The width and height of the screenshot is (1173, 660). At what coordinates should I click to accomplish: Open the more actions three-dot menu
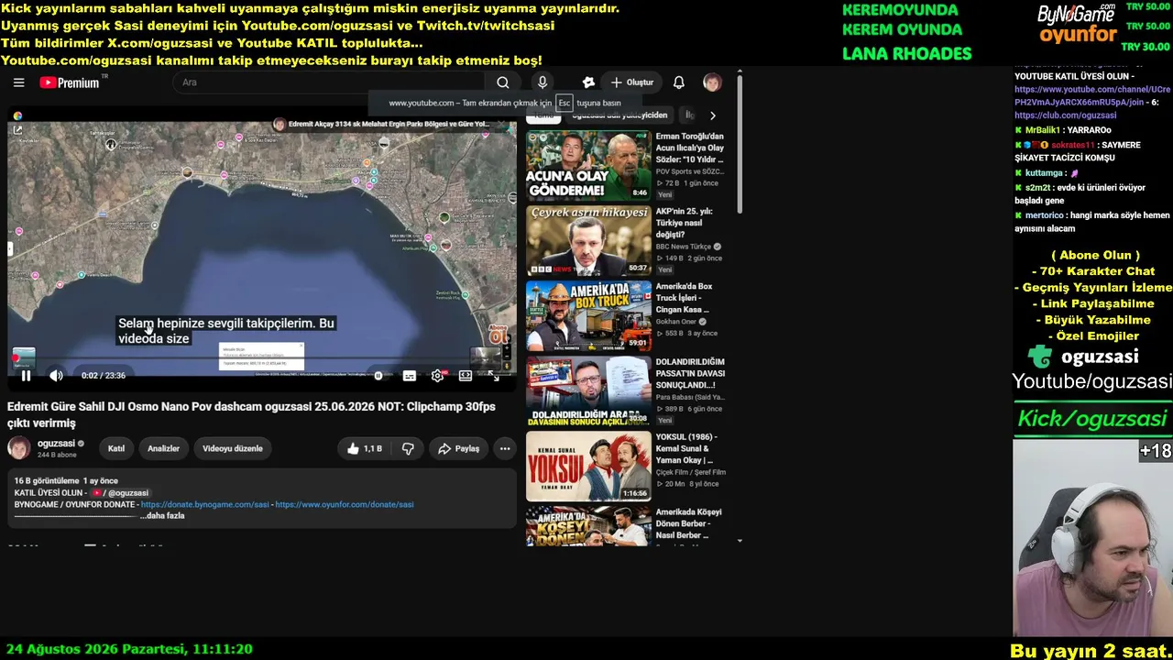pos(505,448)
